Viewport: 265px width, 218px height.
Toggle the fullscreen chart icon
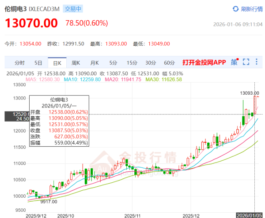point(246,62)
